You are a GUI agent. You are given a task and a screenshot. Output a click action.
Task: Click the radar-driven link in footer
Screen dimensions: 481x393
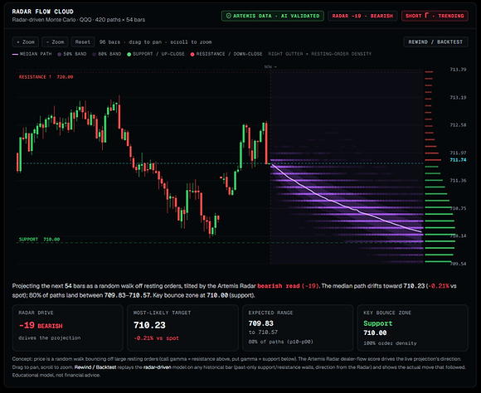[157, 367]
